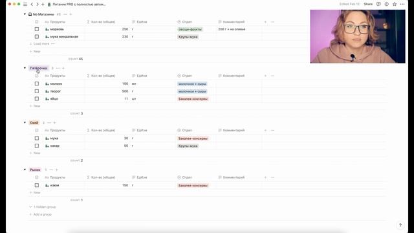Screen dimensions: 414x233
Task: Go back with the left arrow
Action: [32, 5]
